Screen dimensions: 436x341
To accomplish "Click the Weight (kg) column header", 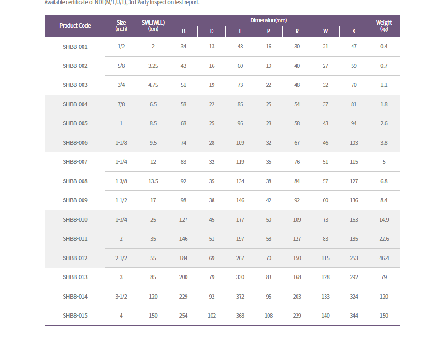I will [384, 26].
